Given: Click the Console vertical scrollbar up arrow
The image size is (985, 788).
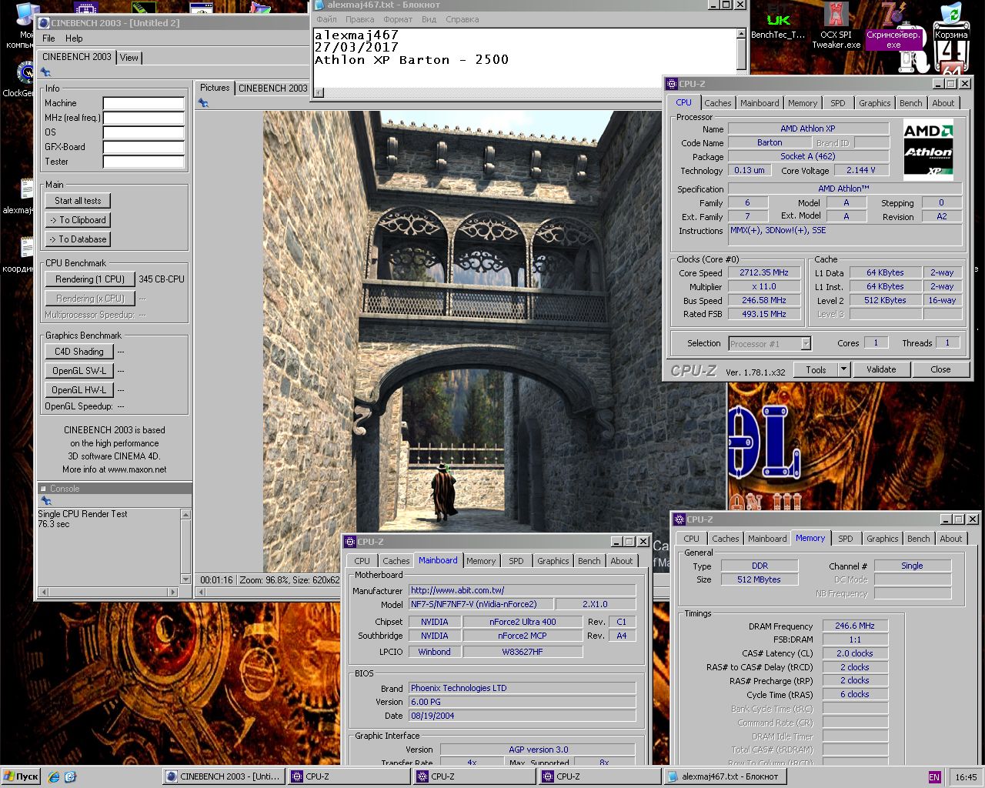Looking at the screenshot, I should coord(185,514).
